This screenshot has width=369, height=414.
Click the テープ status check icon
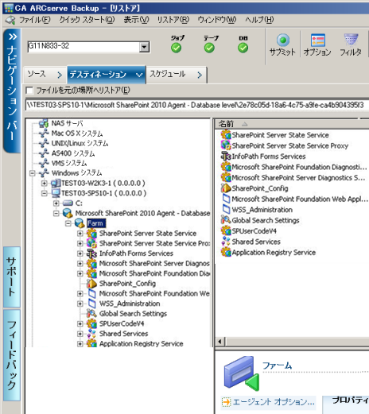click(210, 48)
